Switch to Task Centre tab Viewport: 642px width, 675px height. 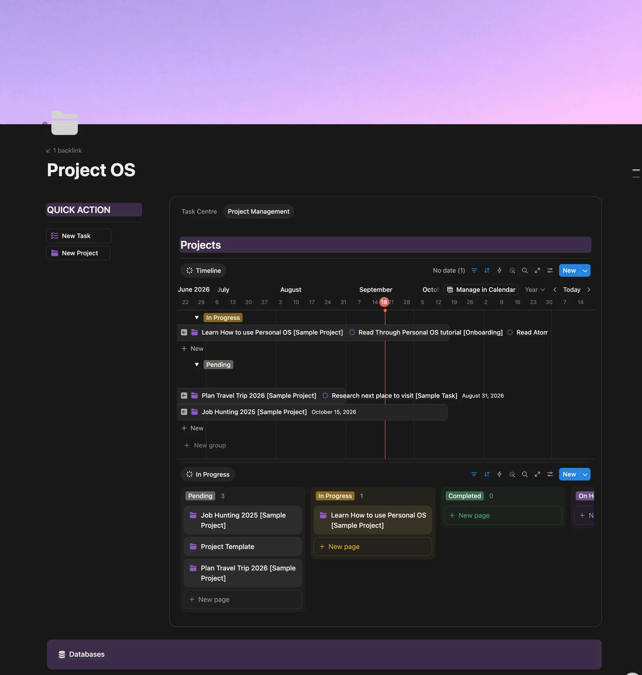pyautogui.click(x=199, y=211)
